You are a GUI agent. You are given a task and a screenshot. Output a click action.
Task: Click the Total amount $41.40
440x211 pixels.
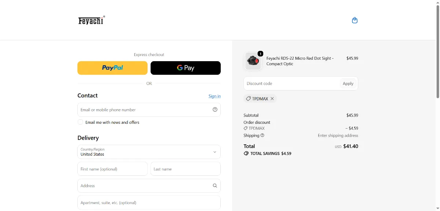(351, 146)
